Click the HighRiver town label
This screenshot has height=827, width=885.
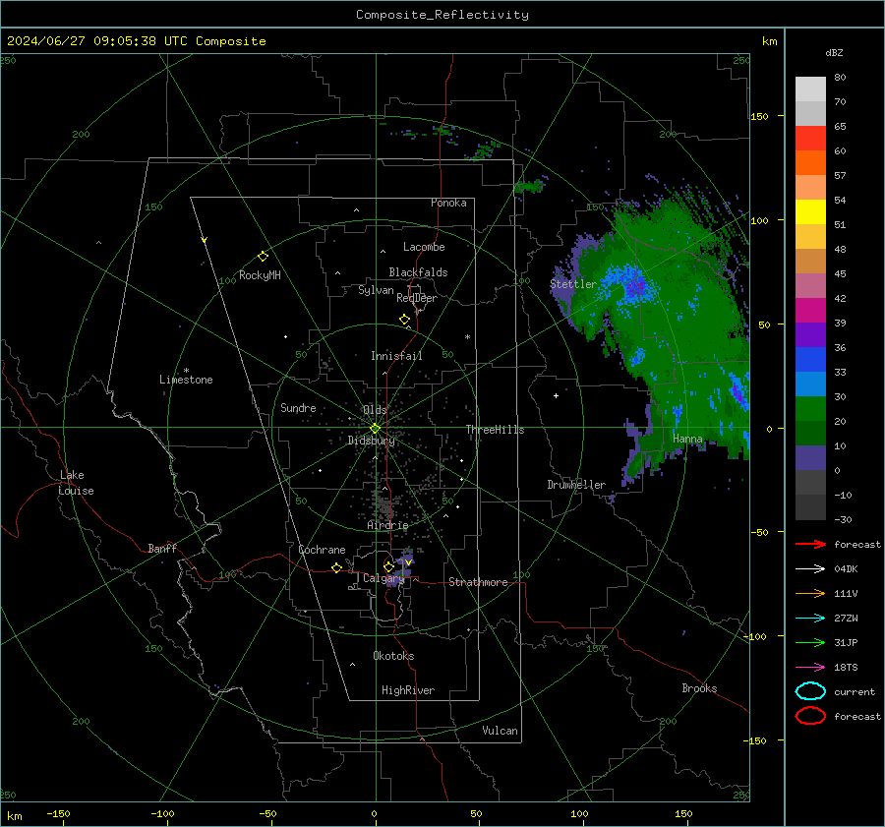(408, 690)
